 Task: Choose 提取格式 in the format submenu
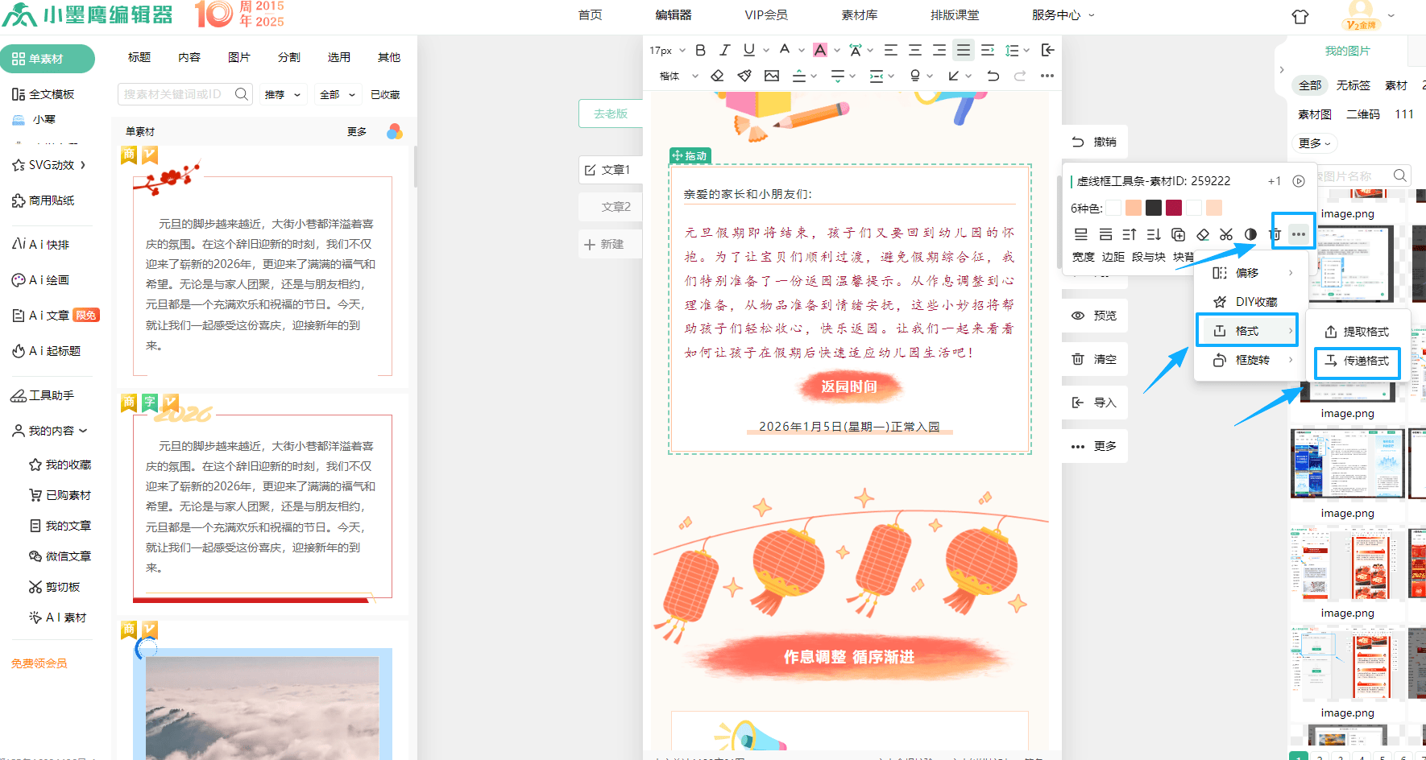click(x=1358, y=332)
